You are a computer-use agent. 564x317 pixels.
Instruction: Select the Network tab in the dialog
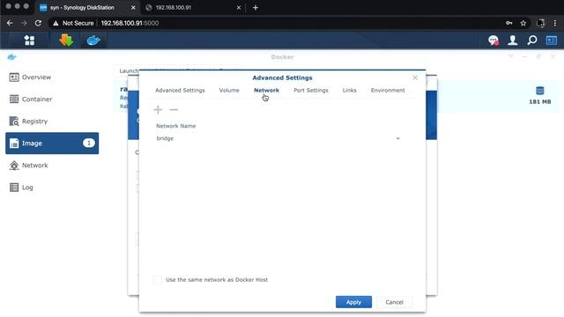click(x=266, y=90)
